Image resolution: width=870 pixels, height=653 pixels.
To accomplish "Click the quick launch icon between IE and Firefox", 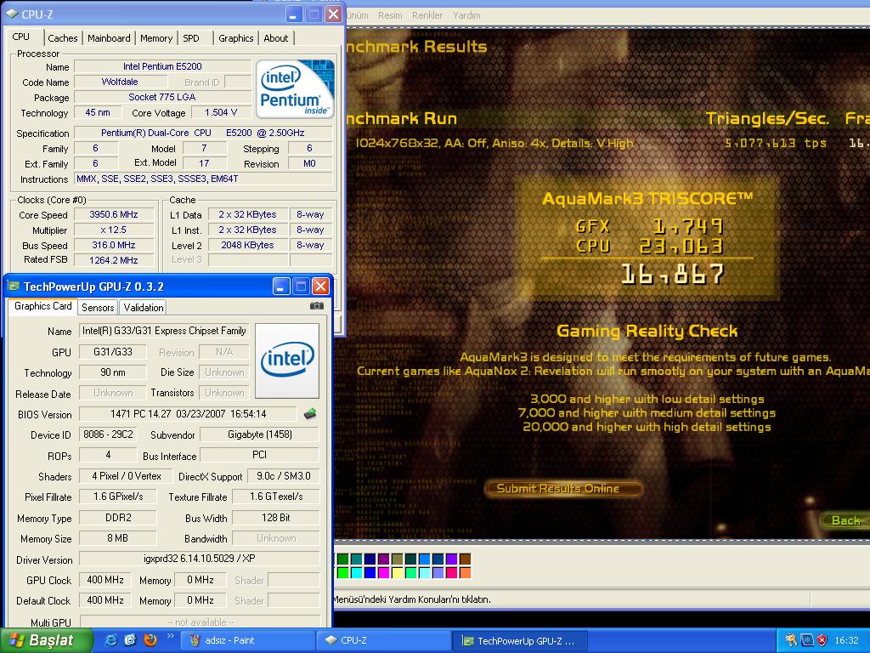I will [130, 640].
